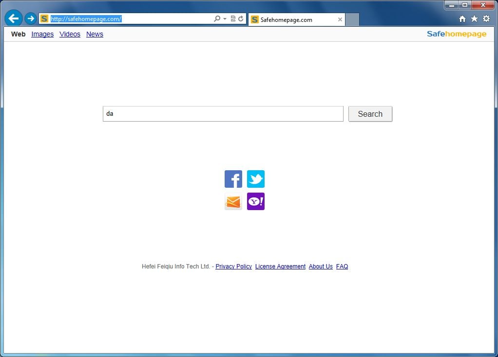Switch to Videos search
The image size is (498, 357).
click(70, 34)
